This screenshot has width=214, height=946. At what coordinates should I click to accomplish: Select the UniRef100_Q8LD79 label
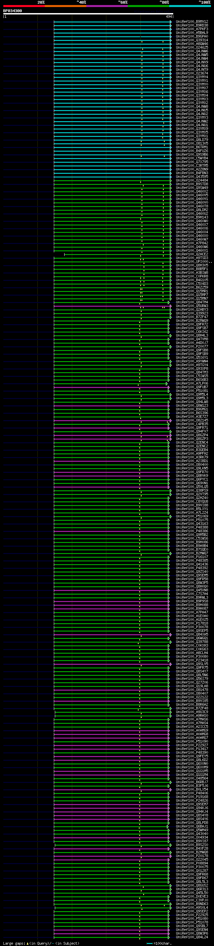192,140
